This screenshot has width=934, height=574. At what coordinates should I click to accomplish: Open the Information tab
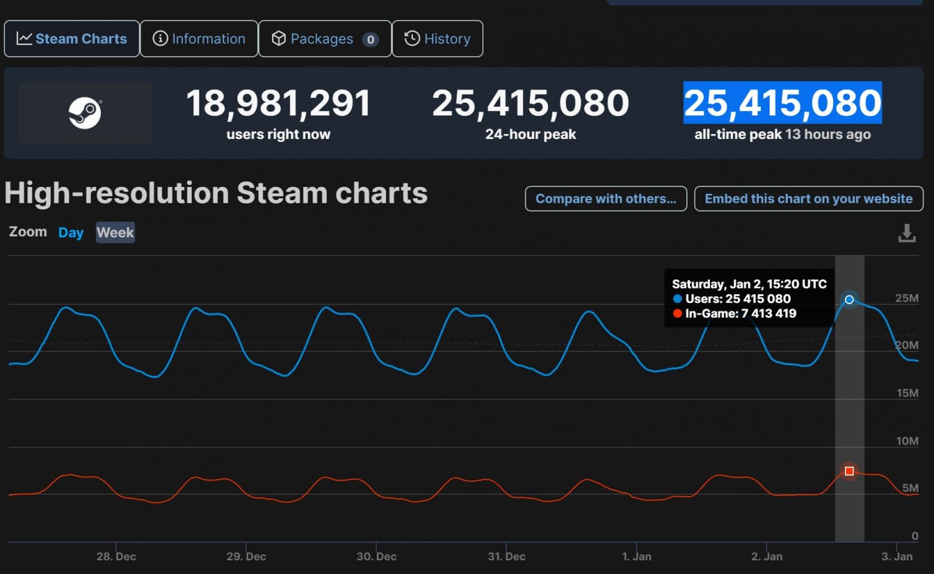199,39
